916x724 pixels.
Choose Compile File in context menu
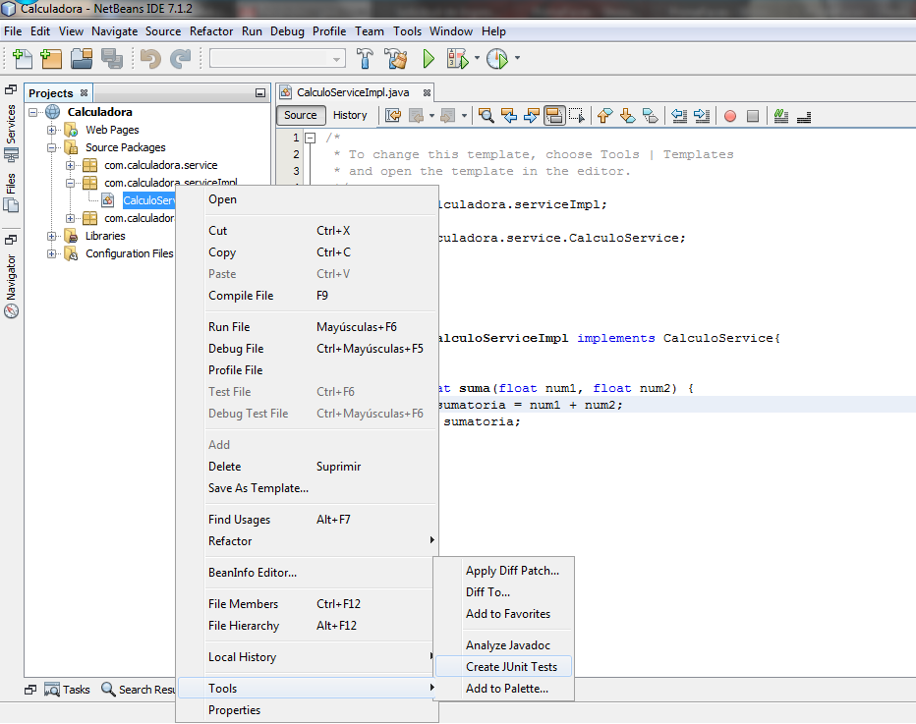pyautogui.click(x=241, y=296)
